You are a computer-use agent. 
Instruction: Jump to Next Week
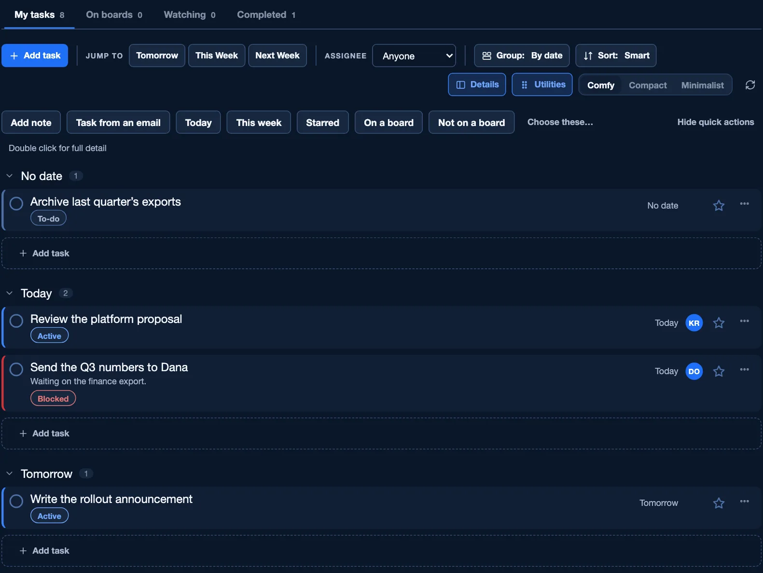point(277,56)
